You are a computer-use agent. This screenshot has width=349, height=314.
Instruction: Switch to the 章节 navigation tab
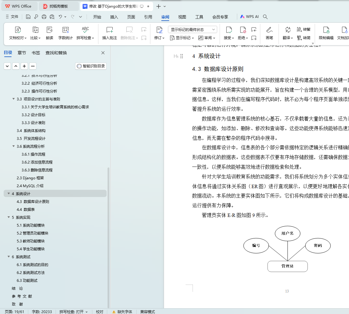tap(22, 53)
